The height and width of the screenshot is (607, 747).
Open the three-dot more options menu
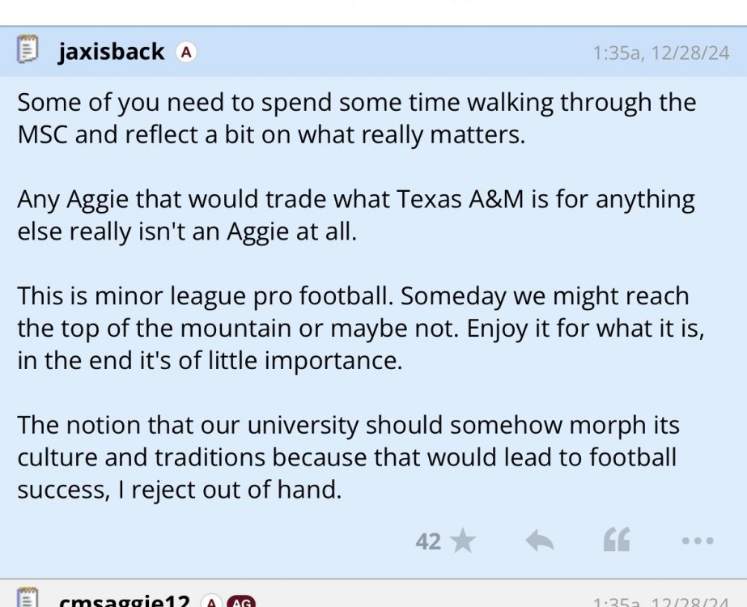click(x=697, y=541)
